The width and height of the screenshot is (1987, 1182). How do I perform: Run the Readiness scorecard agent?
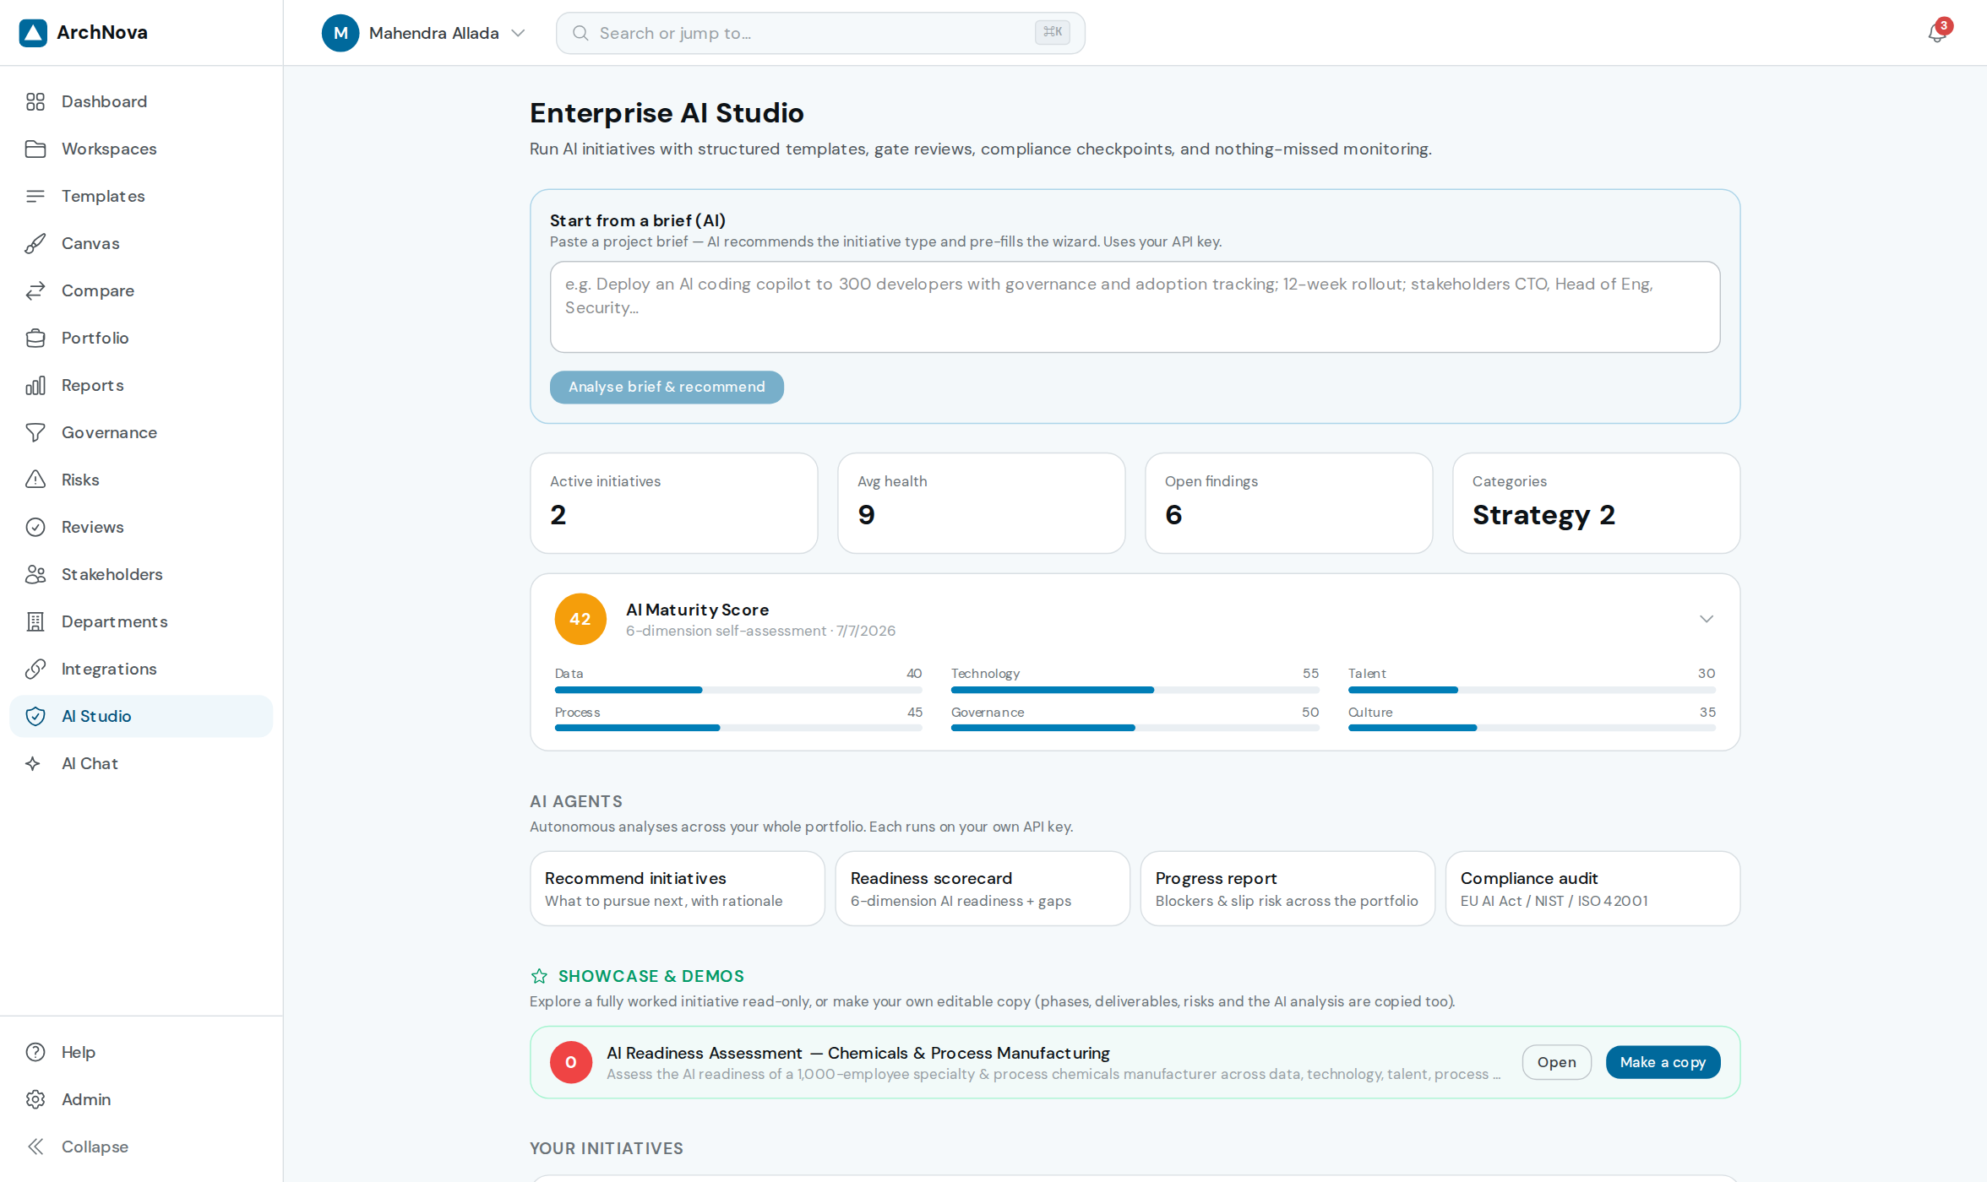tap(983, 888)
